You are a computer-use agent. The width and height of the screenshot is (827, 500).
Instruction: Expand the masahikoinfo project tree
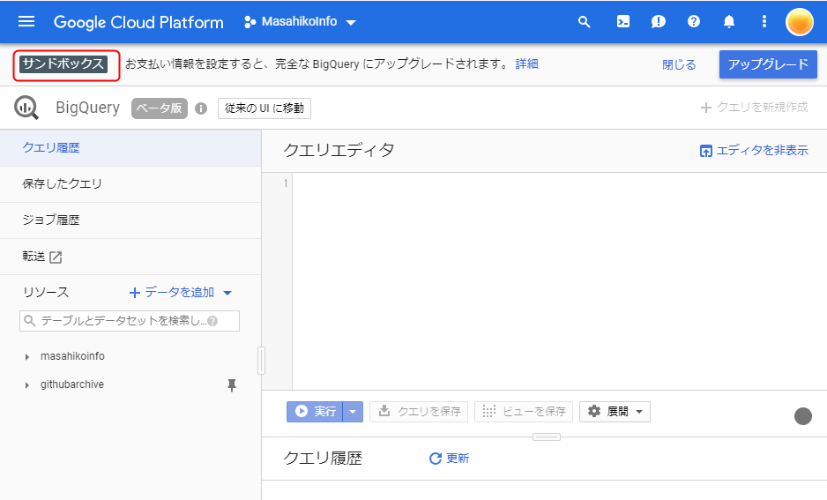click(27, 357)
